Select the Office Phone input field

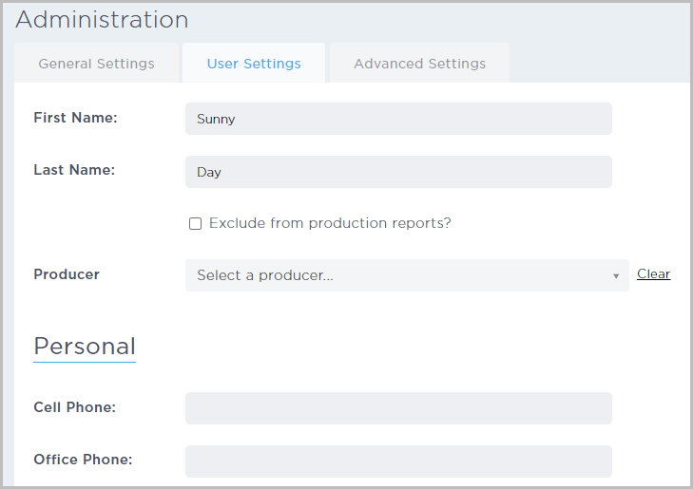coord(398,461)
